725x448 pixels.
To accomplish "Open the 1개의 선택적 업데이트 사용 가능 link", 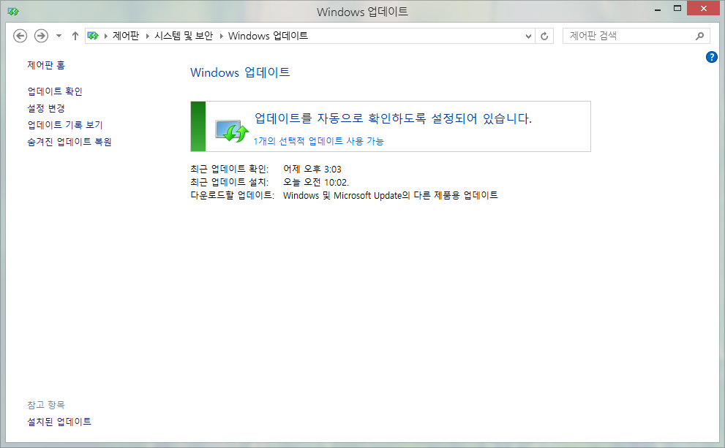I will (x=318, y=141).
